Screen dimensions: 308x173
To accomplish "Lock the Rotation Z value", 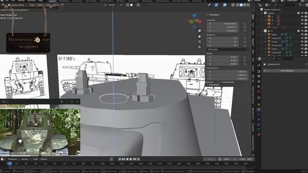I will point(244,46).
